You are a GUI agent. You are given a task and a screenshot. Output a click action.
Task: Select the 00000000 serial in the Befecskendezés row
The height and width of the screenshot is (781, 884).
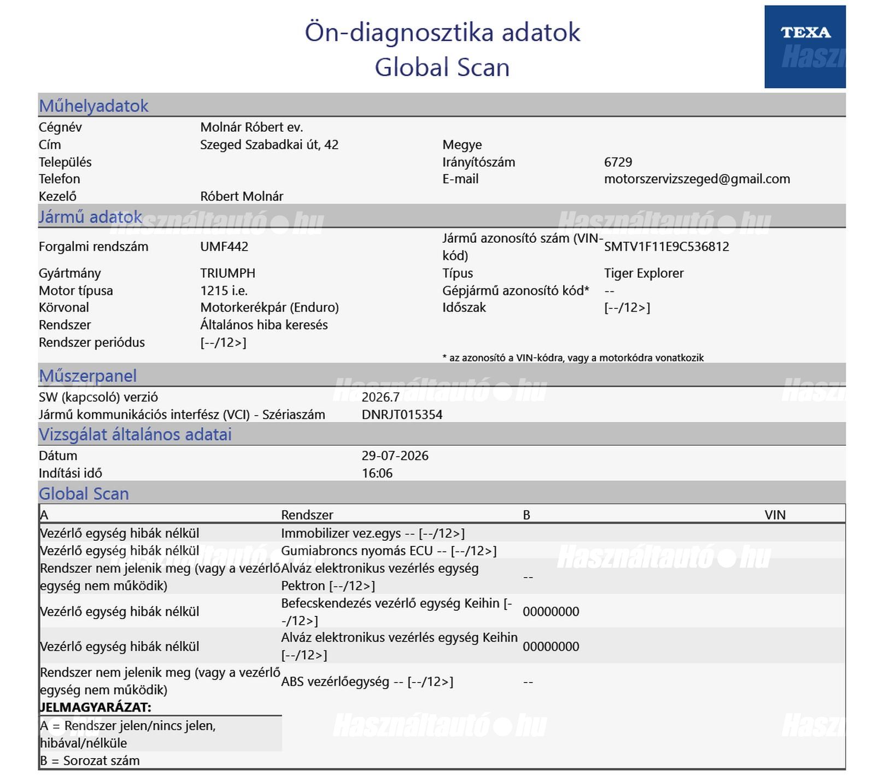(x=551, y=612)
